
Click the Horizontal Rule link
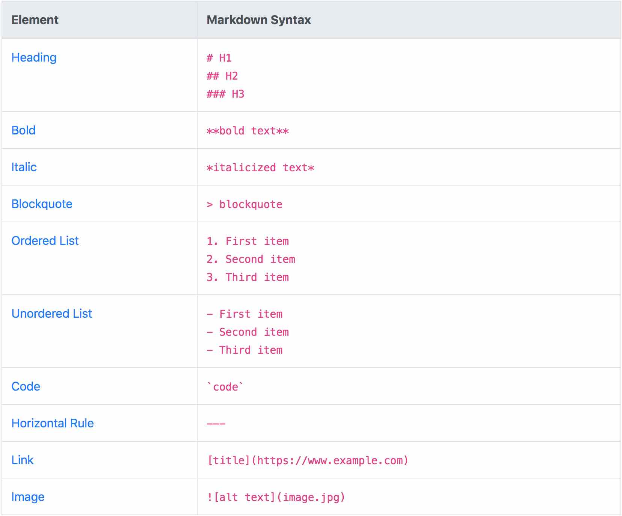point(53,423)
